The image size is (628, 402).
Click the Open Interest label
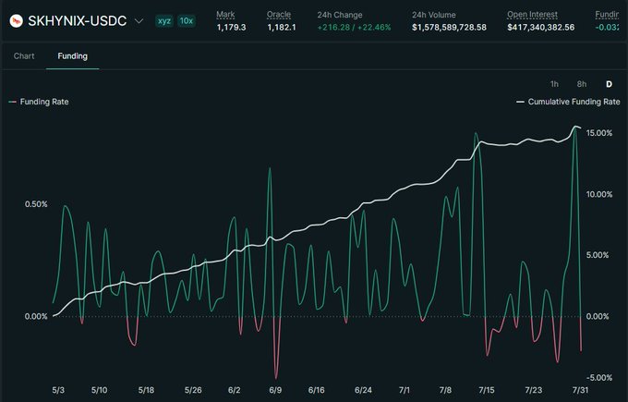click(532, 15)
